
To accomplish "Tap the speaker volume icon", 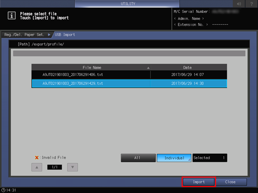I will click(x=239, y=3).
